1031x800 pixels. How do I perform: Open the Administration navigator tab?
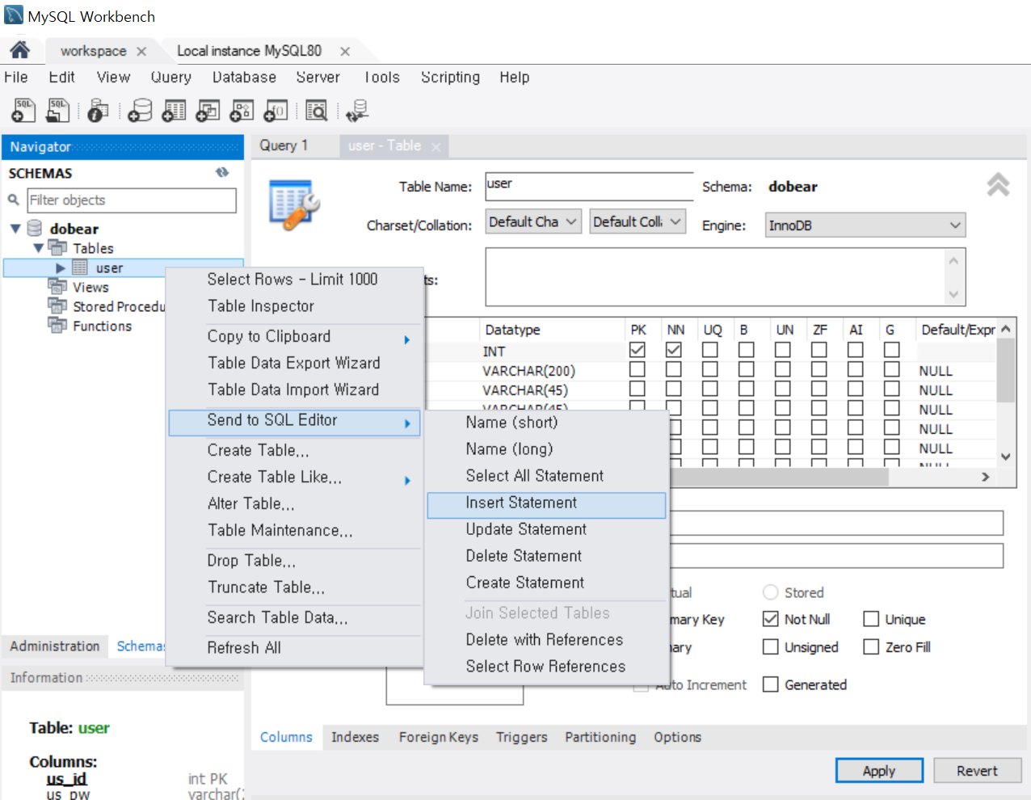click(x=55, y=646)
